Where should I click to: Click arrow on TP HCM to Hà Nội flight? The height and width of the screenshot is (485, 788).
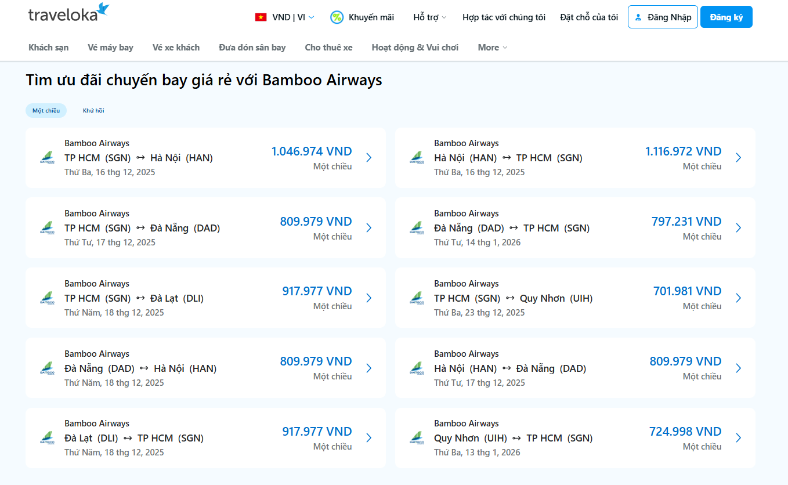[x=368, y=158]
